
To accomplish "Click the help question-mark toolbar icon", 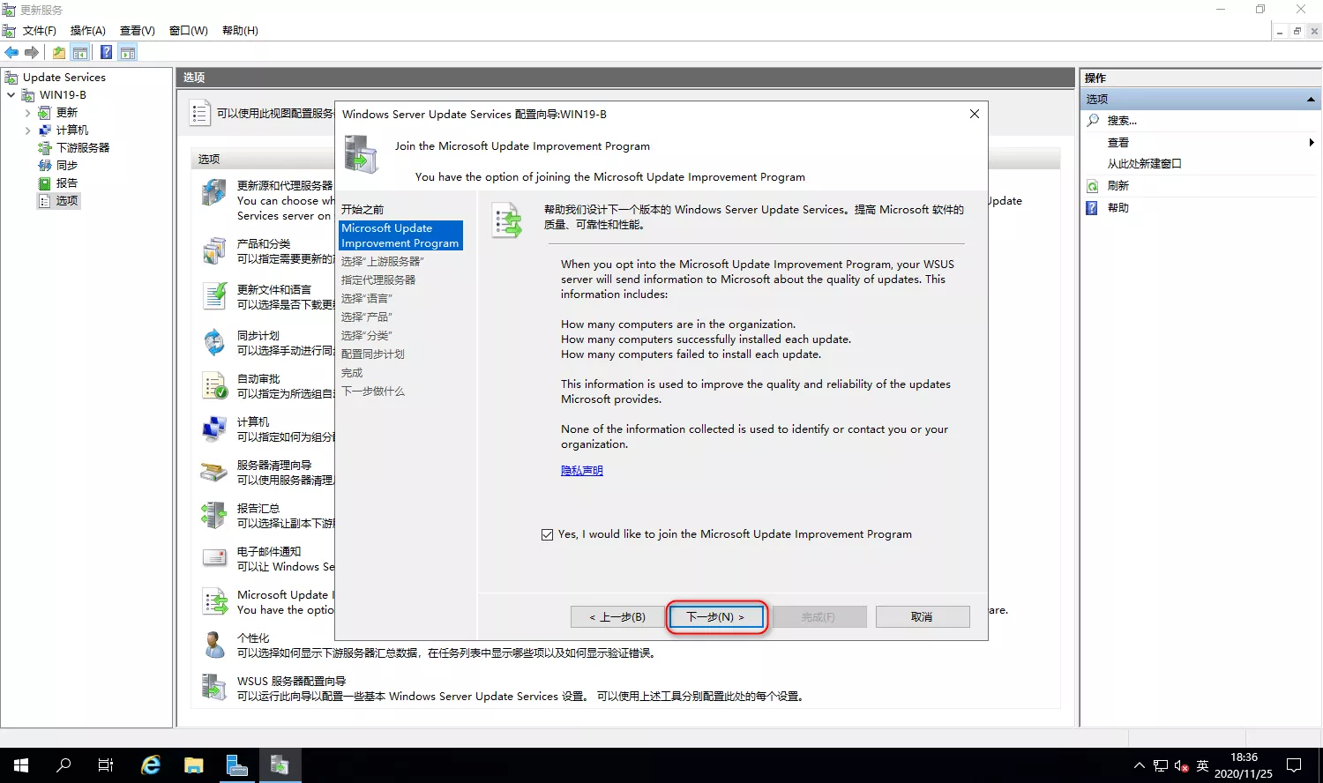I will click(106, 53).
